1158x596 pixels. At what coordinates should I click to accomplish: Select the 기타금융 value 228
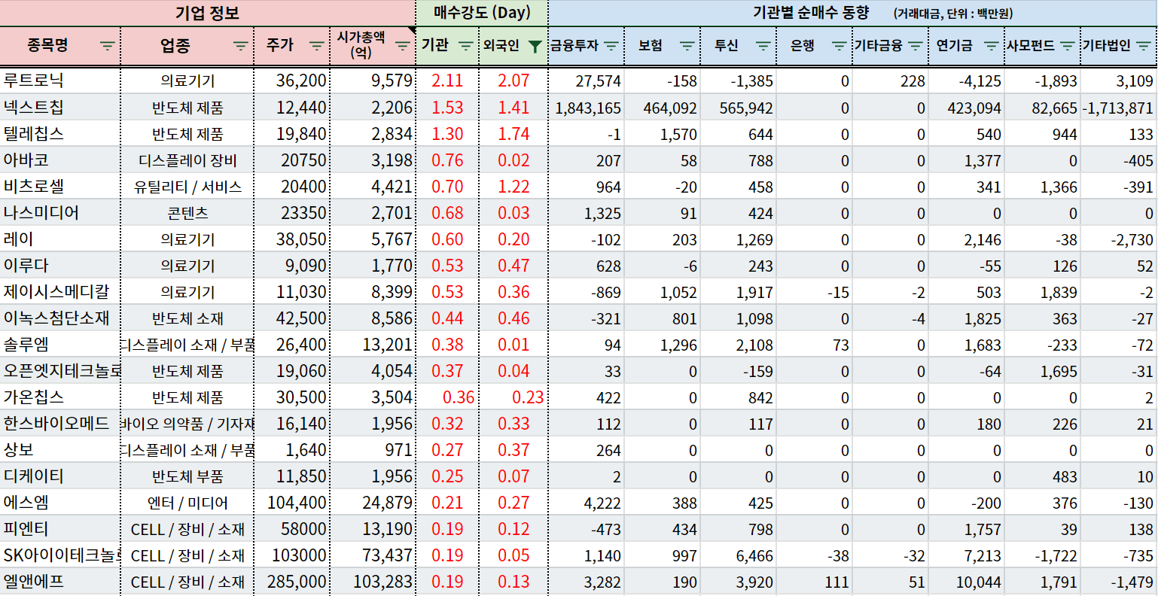pyautogui.click(x=891, y=81)
